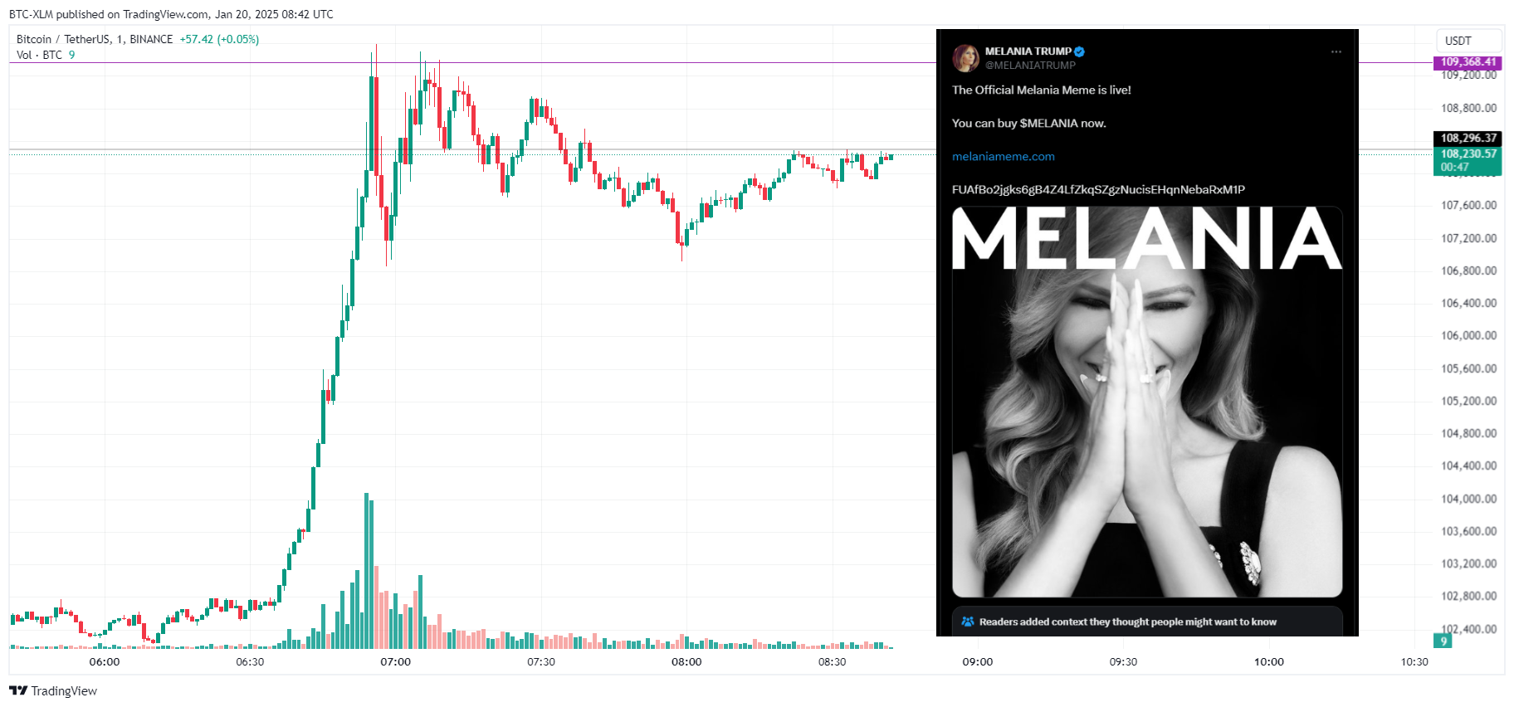Image resolution: width=1514 pixels, height=707 pixels.
Task: Click the purple 109,368.41 price label
Action: [x=1468, y=62]
